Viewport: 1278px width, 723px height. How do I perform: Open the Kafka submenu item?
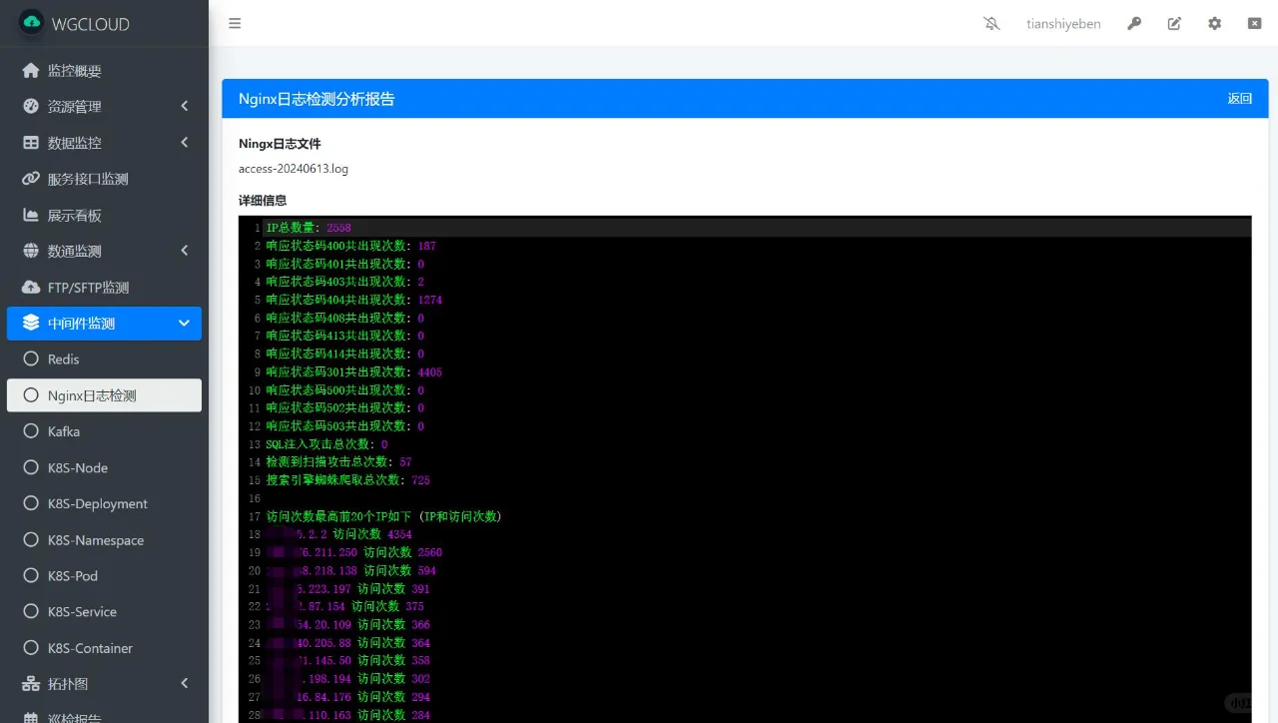(x=104, y=431)
